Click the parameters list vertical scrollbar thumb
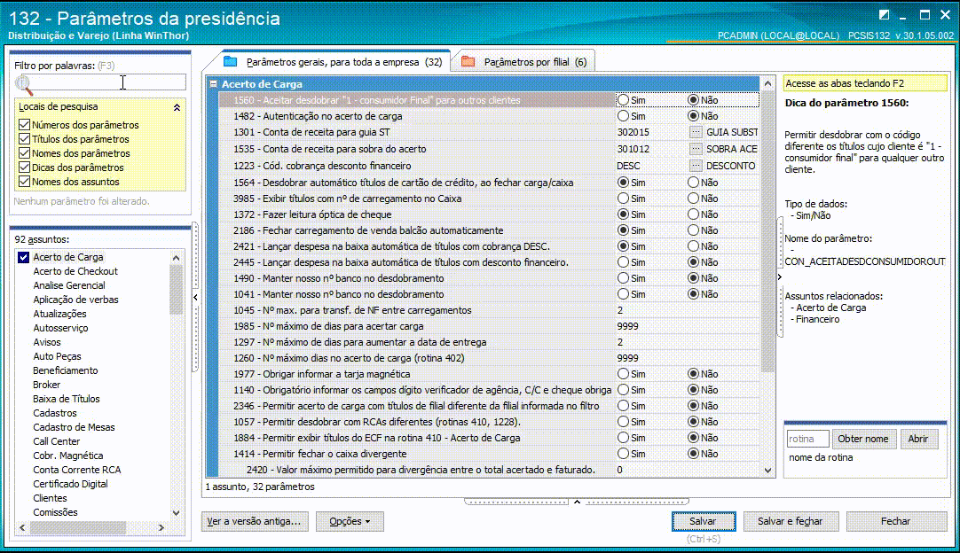The image size is (960, 553). point(767,231)
